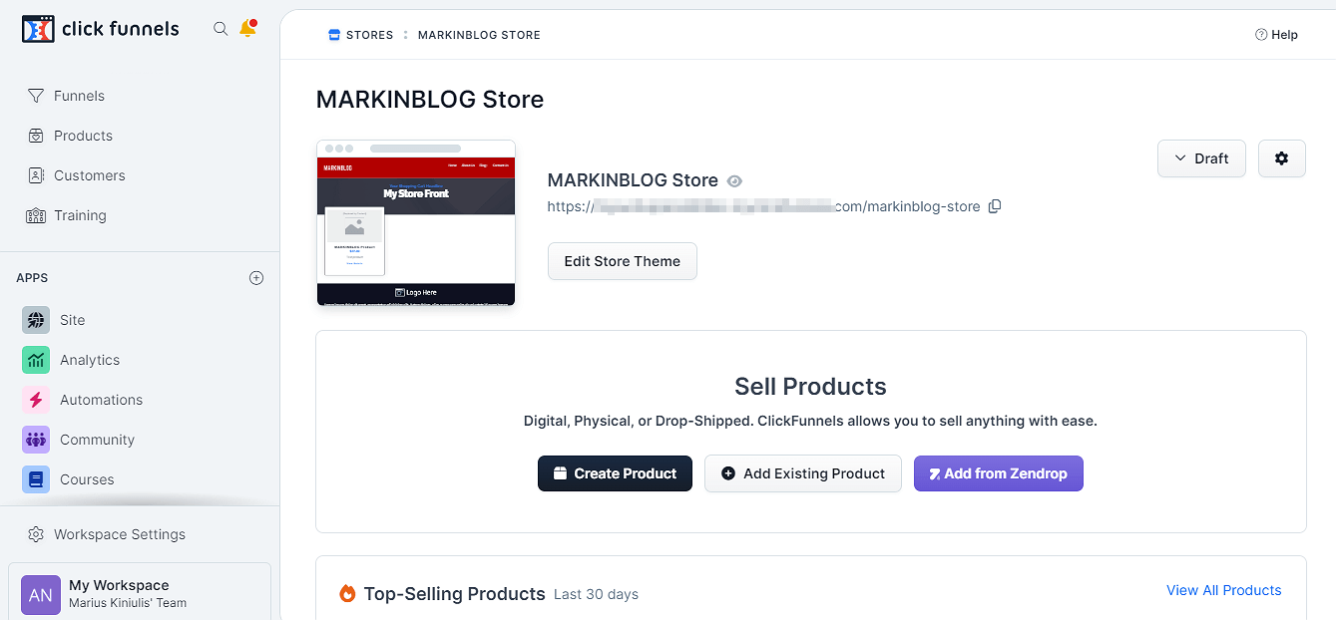
Task: Open store settings gear
Action: (1282, 158)
